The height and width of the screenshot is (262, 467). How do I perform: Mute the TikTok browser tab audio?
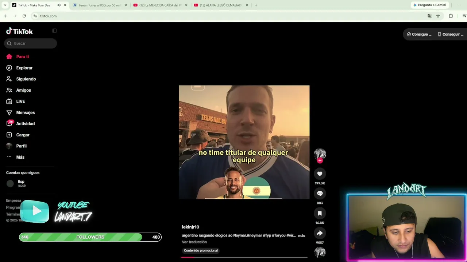click(x=59, y=5)
